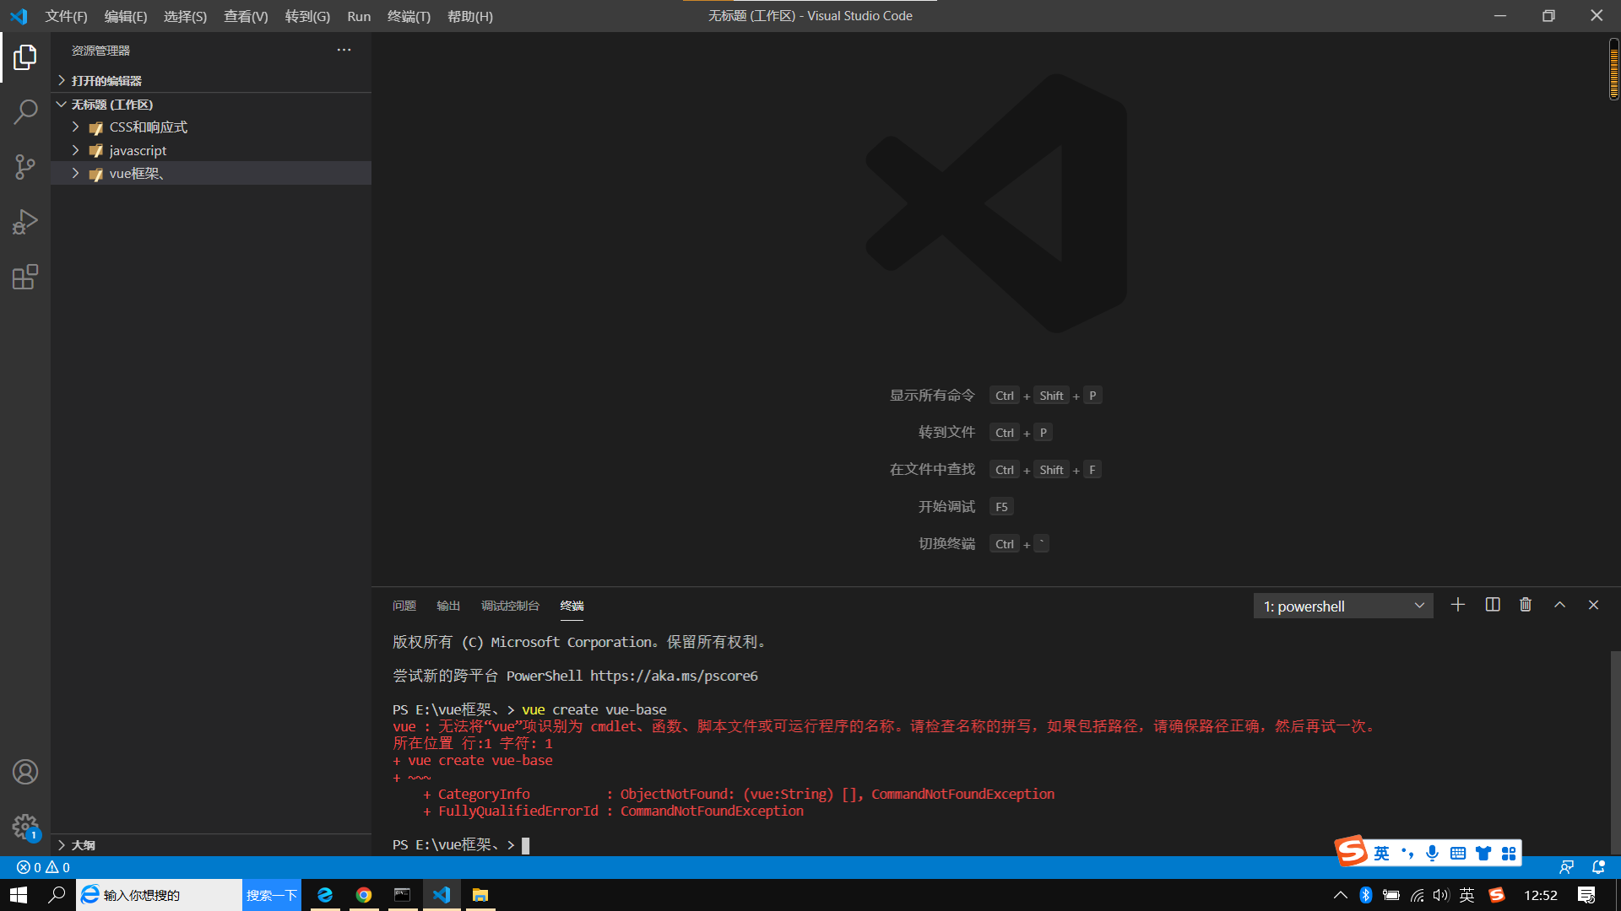The width and height of the screenshot is (1621, 911).
Task: Split the terminal panel
Action: pyautogui.click(x=1493, y=605)
